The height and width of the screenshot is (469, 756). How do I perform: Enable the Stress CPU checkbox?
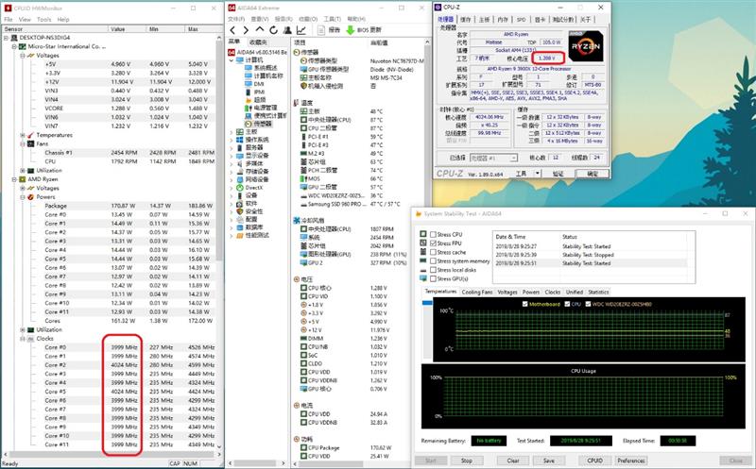433,234
